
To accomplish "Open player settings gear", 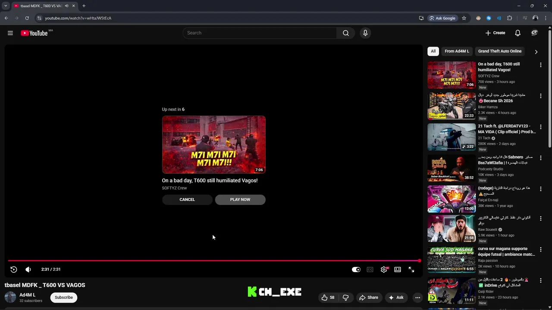I will (384, 270).
